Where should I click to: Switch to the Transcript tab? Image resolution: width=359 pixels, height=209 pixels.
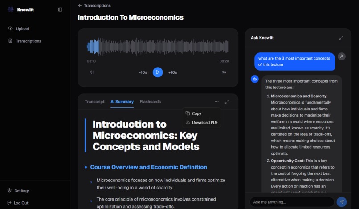pos(94,102)
